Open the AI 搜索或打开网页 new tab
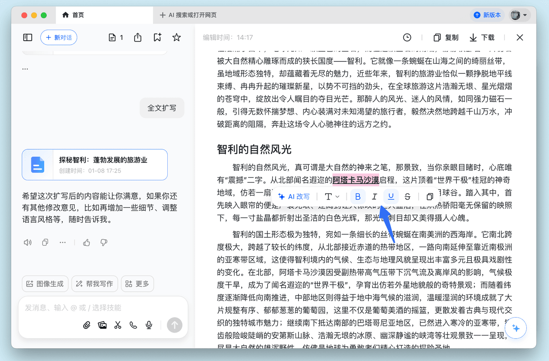 188,15
